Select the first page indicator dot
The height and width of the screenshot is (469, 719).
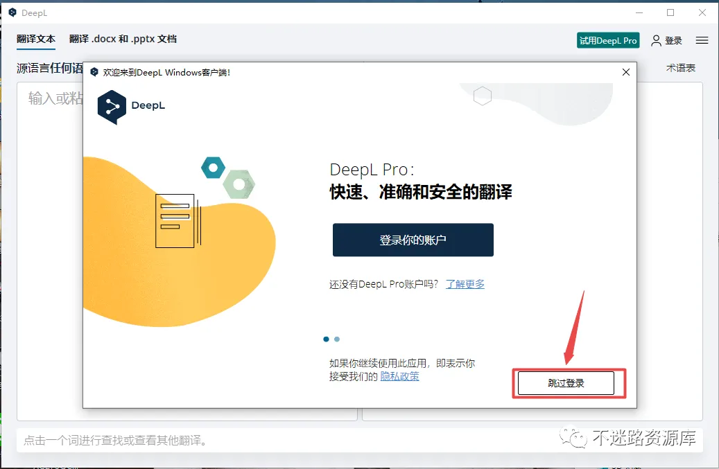tap(326, 339)
